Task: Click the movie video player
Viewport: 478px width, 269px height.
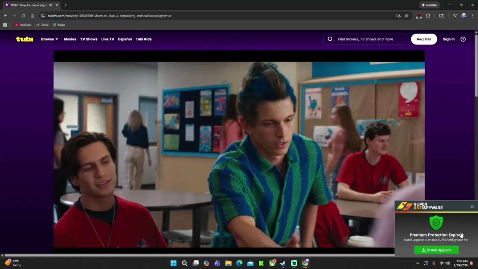Action: 239,149
